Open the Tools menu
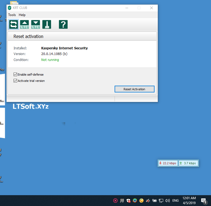The height and width of the screenshot is (206, 211). (x=12, y=15)
